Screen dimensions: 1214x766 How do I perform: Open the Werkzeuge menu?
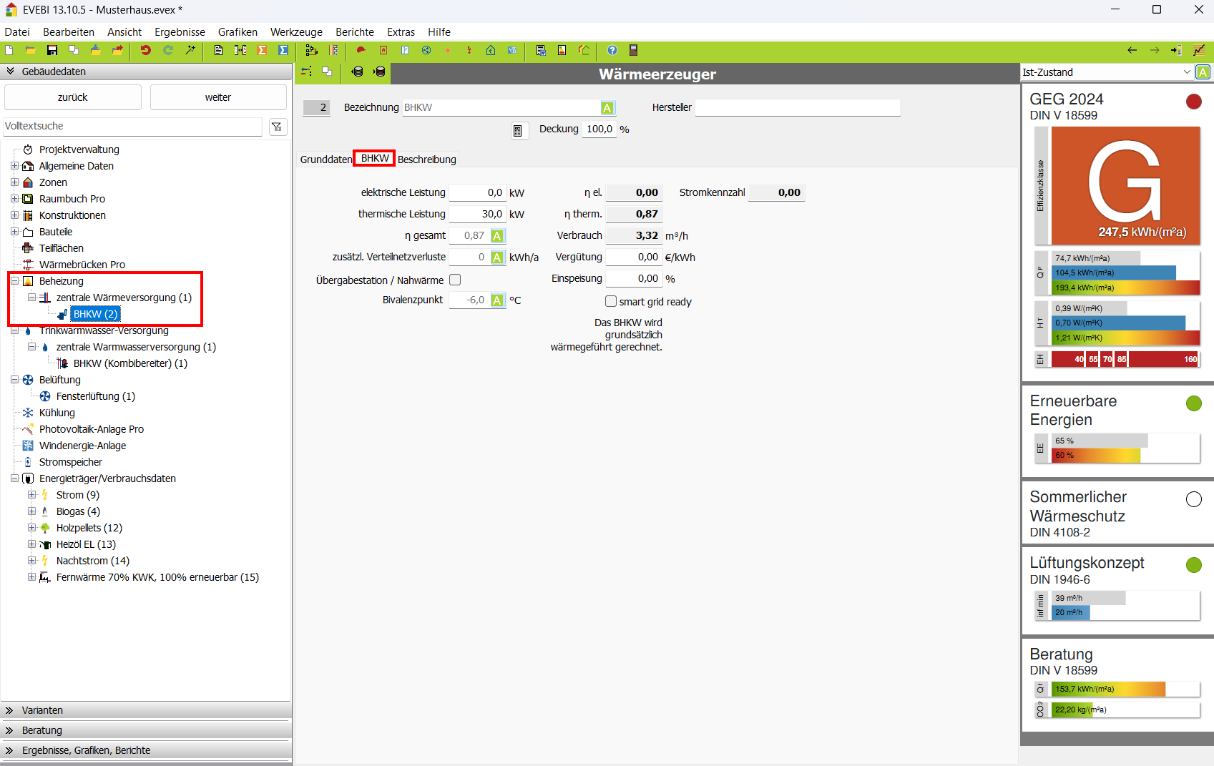tap(296, 32)
